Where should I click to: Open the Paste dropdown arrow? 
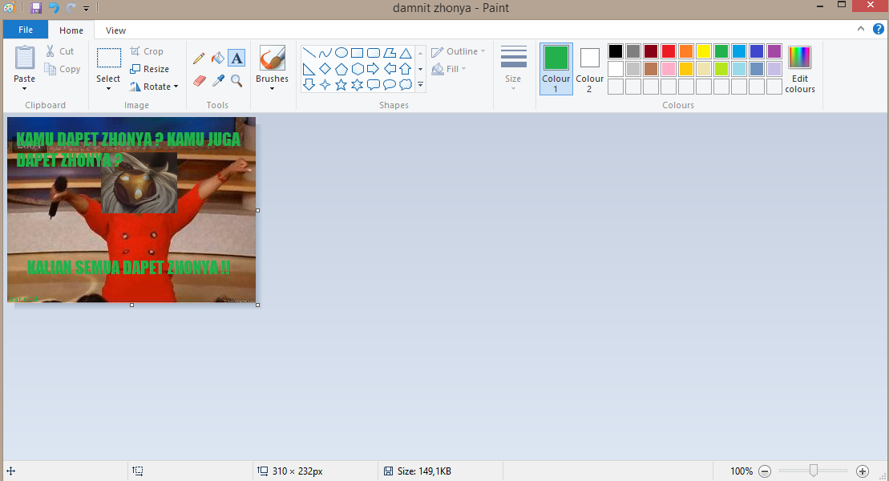pyautogui.click(x=24, y=88)
